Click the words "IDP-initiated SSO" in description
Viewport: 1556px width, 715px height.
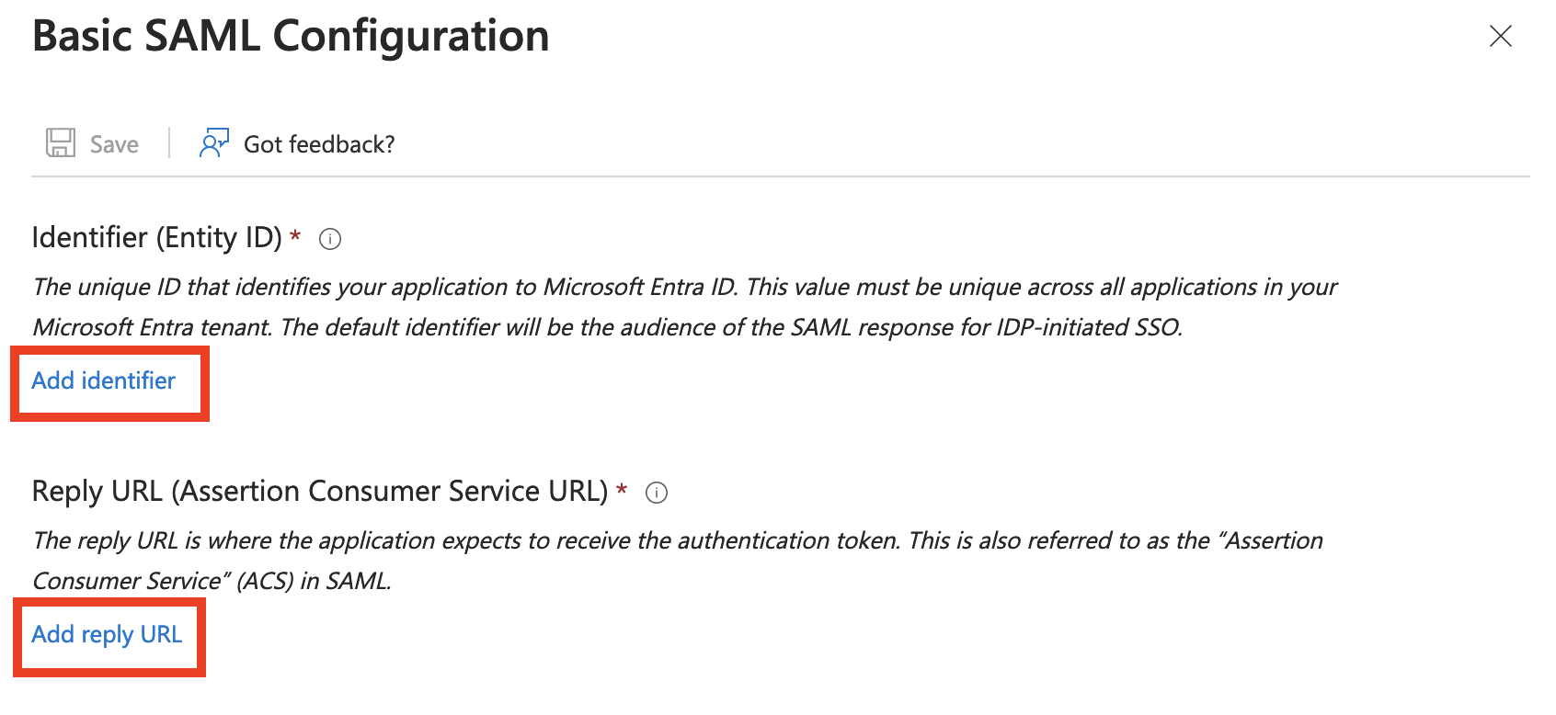click(x=1088, y=327)
